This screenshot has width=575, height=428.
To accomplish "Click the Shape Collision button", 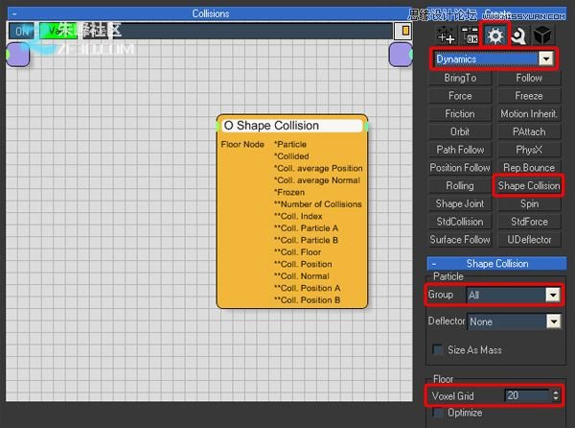I will pos(529,186).
